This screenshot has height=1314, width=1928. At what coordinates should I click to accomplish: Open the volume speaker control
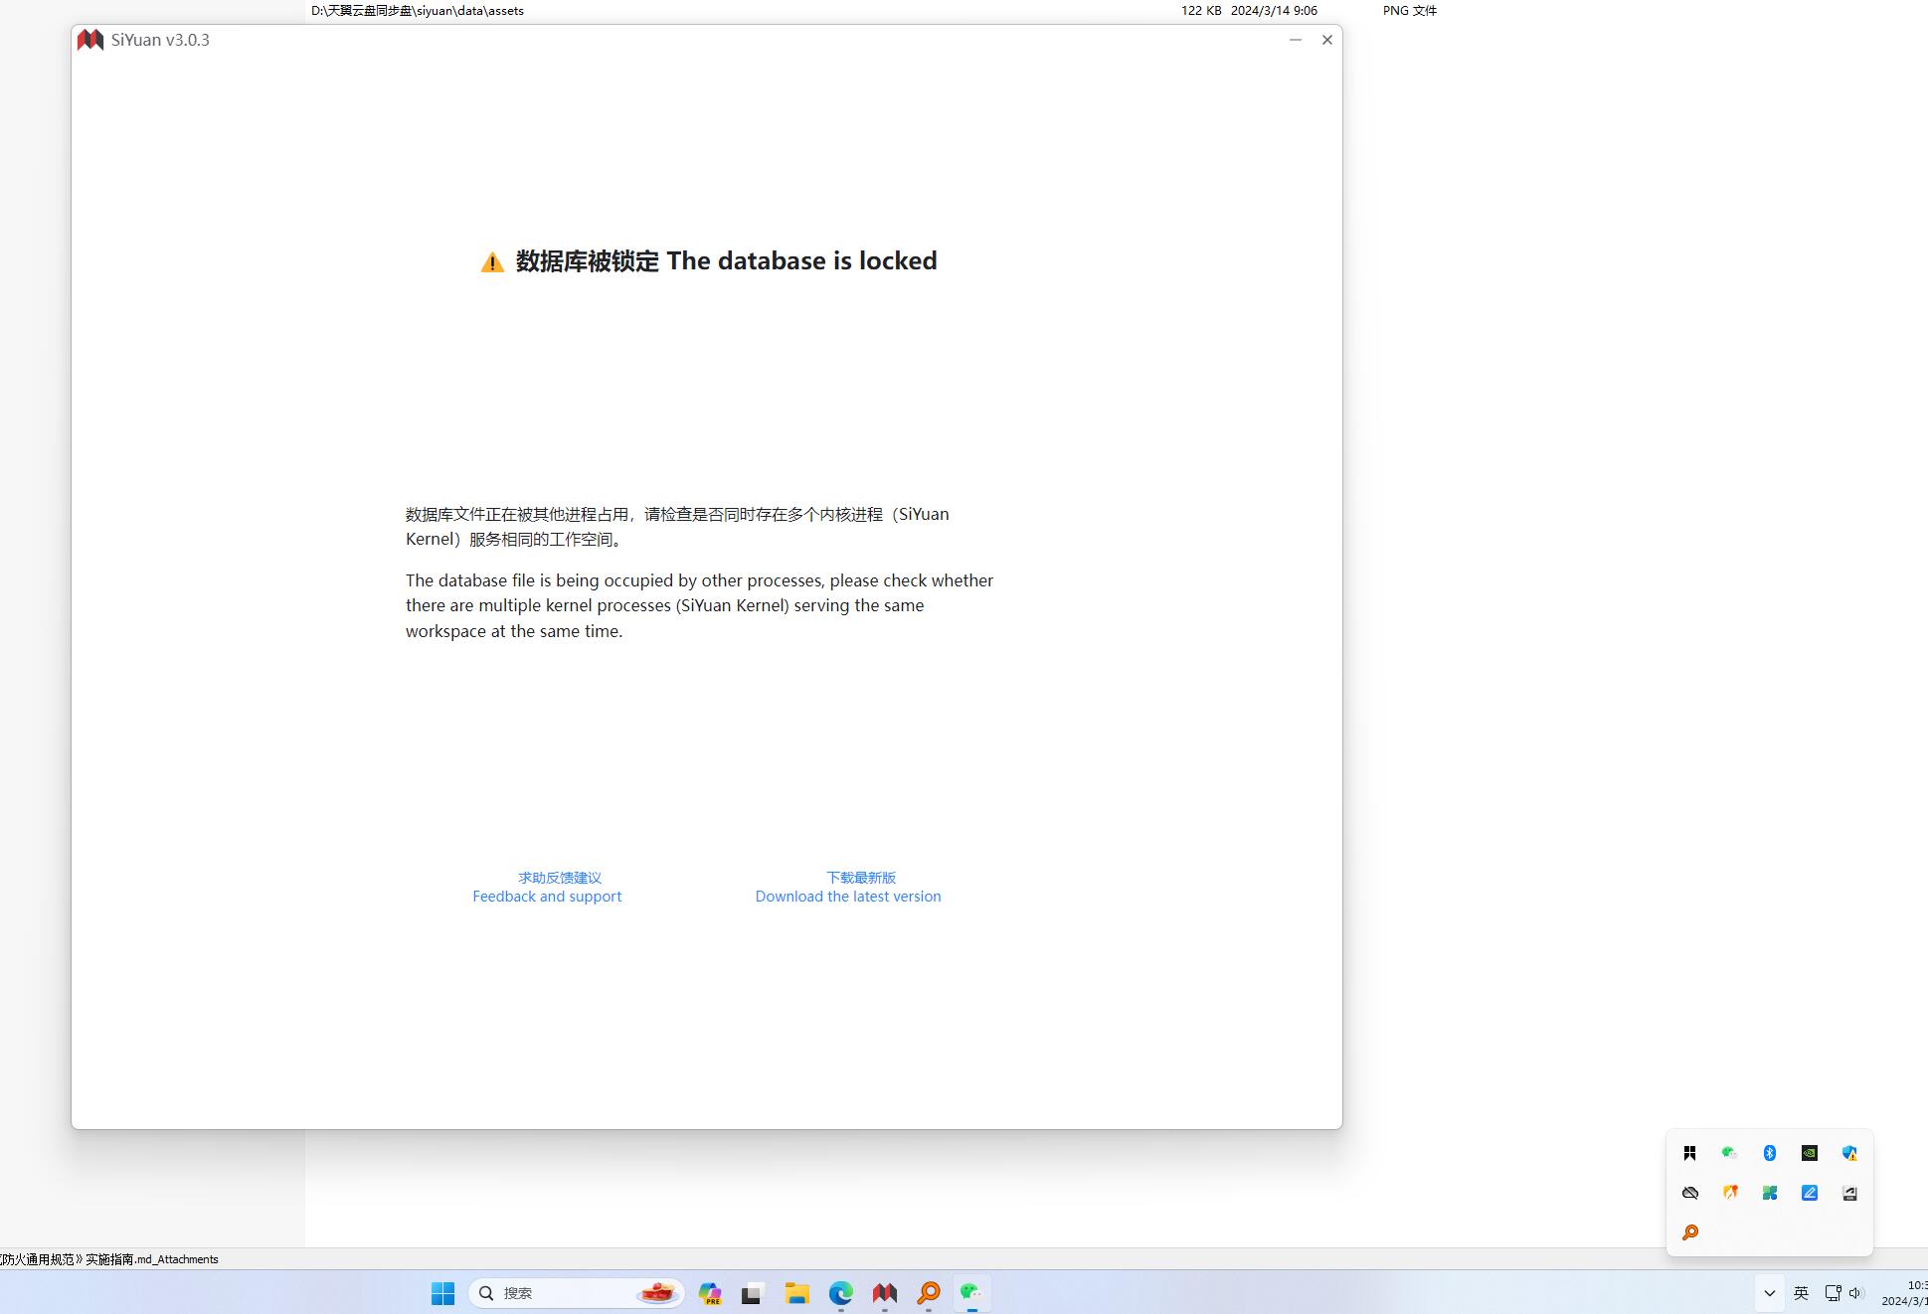coord(1855,1293)
